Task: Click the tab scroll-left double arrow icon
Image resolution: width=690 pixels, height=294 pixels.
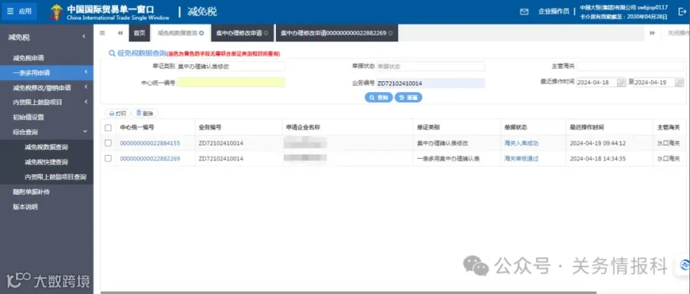Action: click(120, 32)
